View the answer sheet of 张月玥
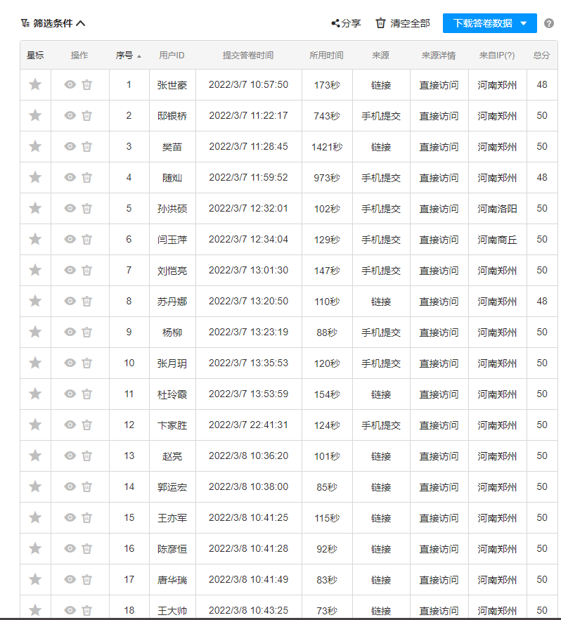 (70, 363)
